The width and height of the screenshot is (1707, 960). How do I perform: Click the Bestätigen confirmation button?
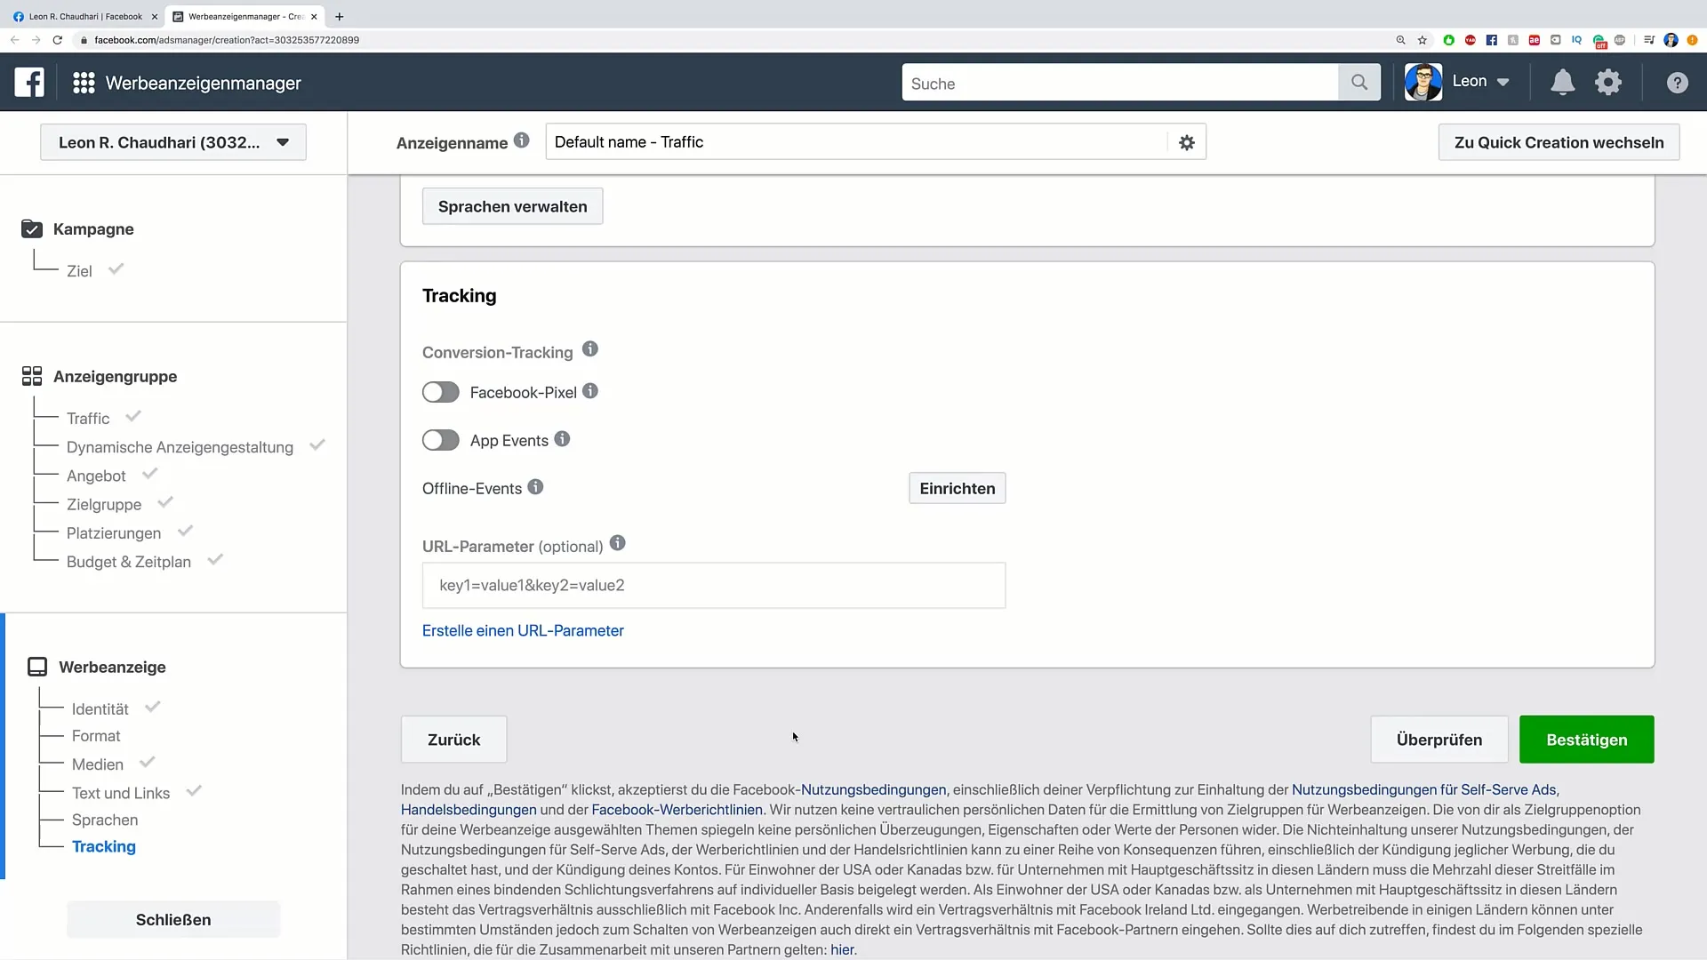pos(1586,740)
